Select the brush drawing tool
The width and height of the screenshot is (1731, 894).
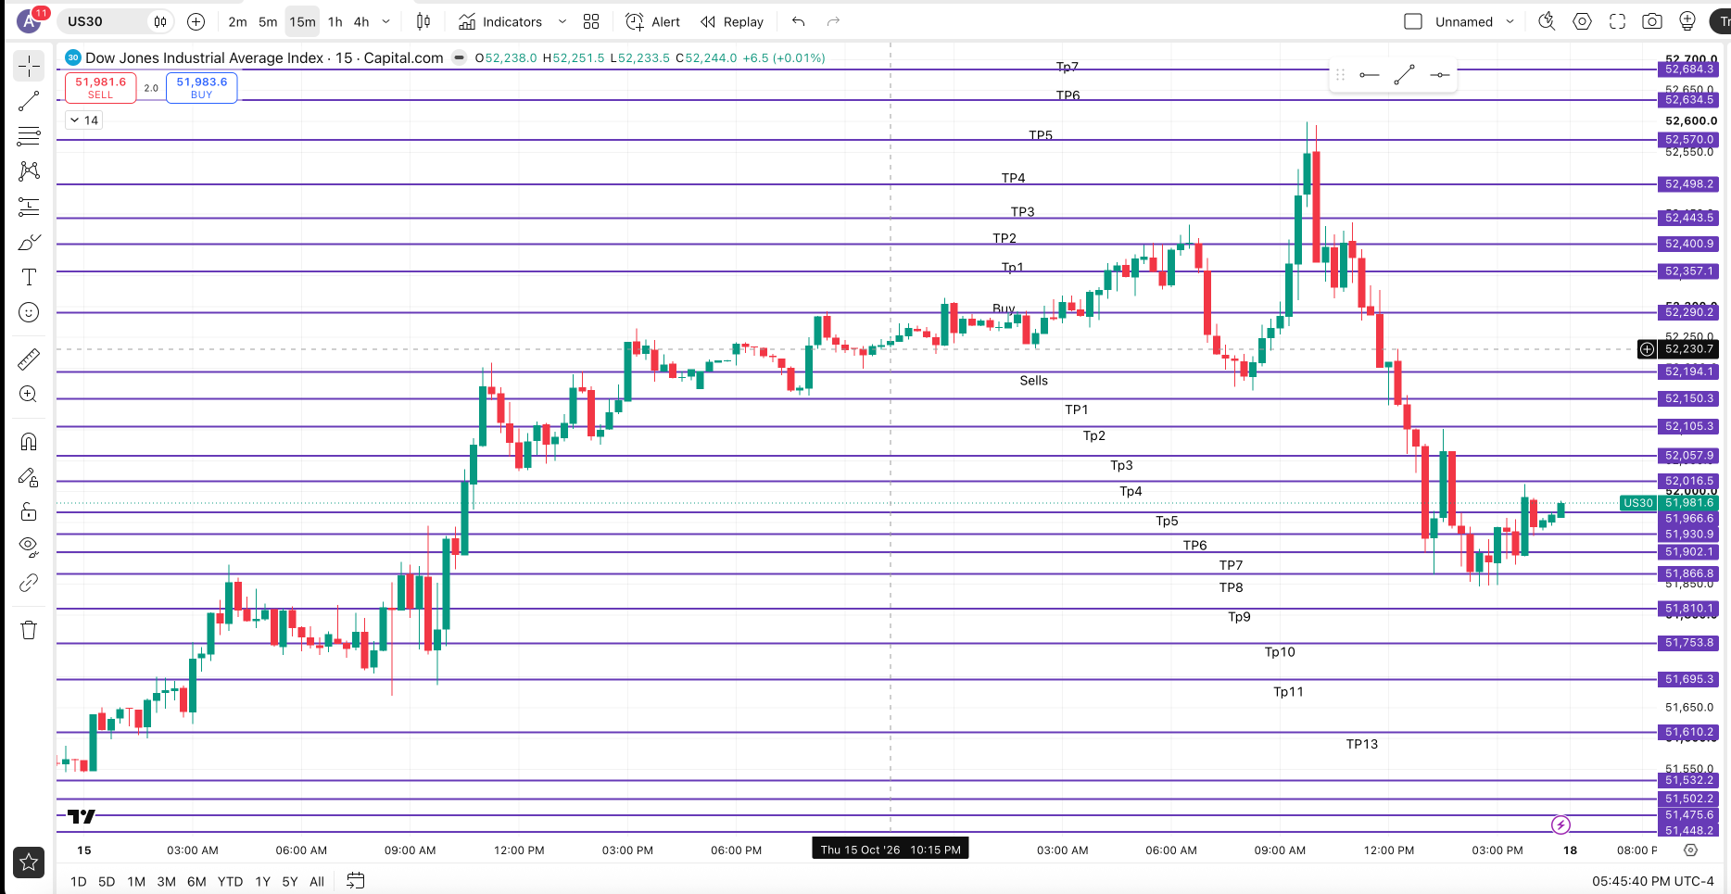point(29,242)
